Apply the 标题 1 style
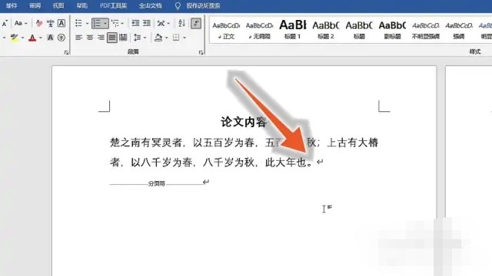 [x=292, y=31]
